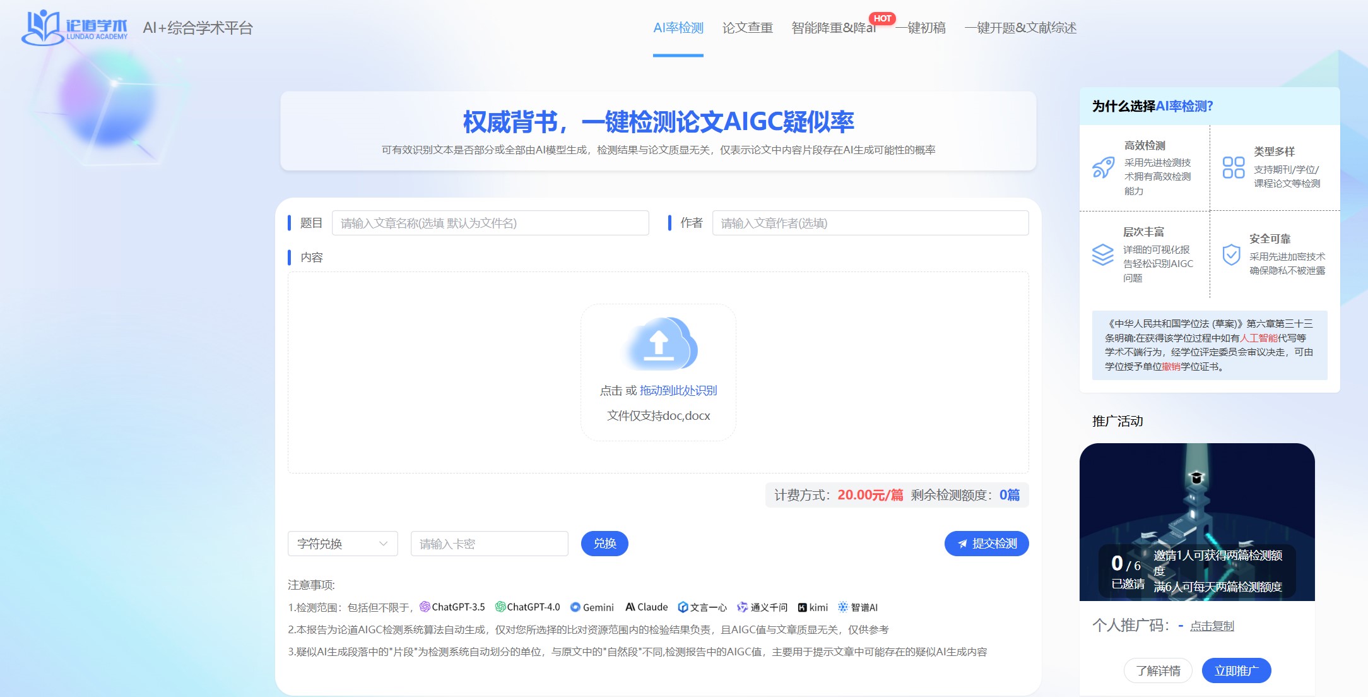Click the 提交检测 submit button
1368x697 pixels.
tap(986, 543)
